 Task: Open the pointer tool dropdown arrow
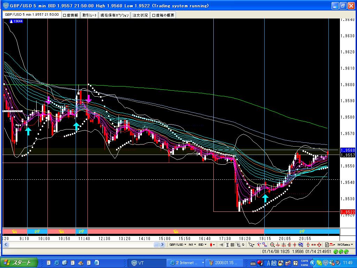253,245
